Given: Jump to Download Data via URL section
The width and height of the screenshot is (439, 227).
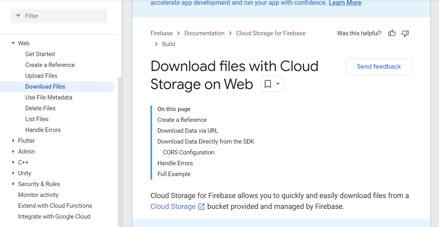Looking at the screenshot, I should point(187,131).
